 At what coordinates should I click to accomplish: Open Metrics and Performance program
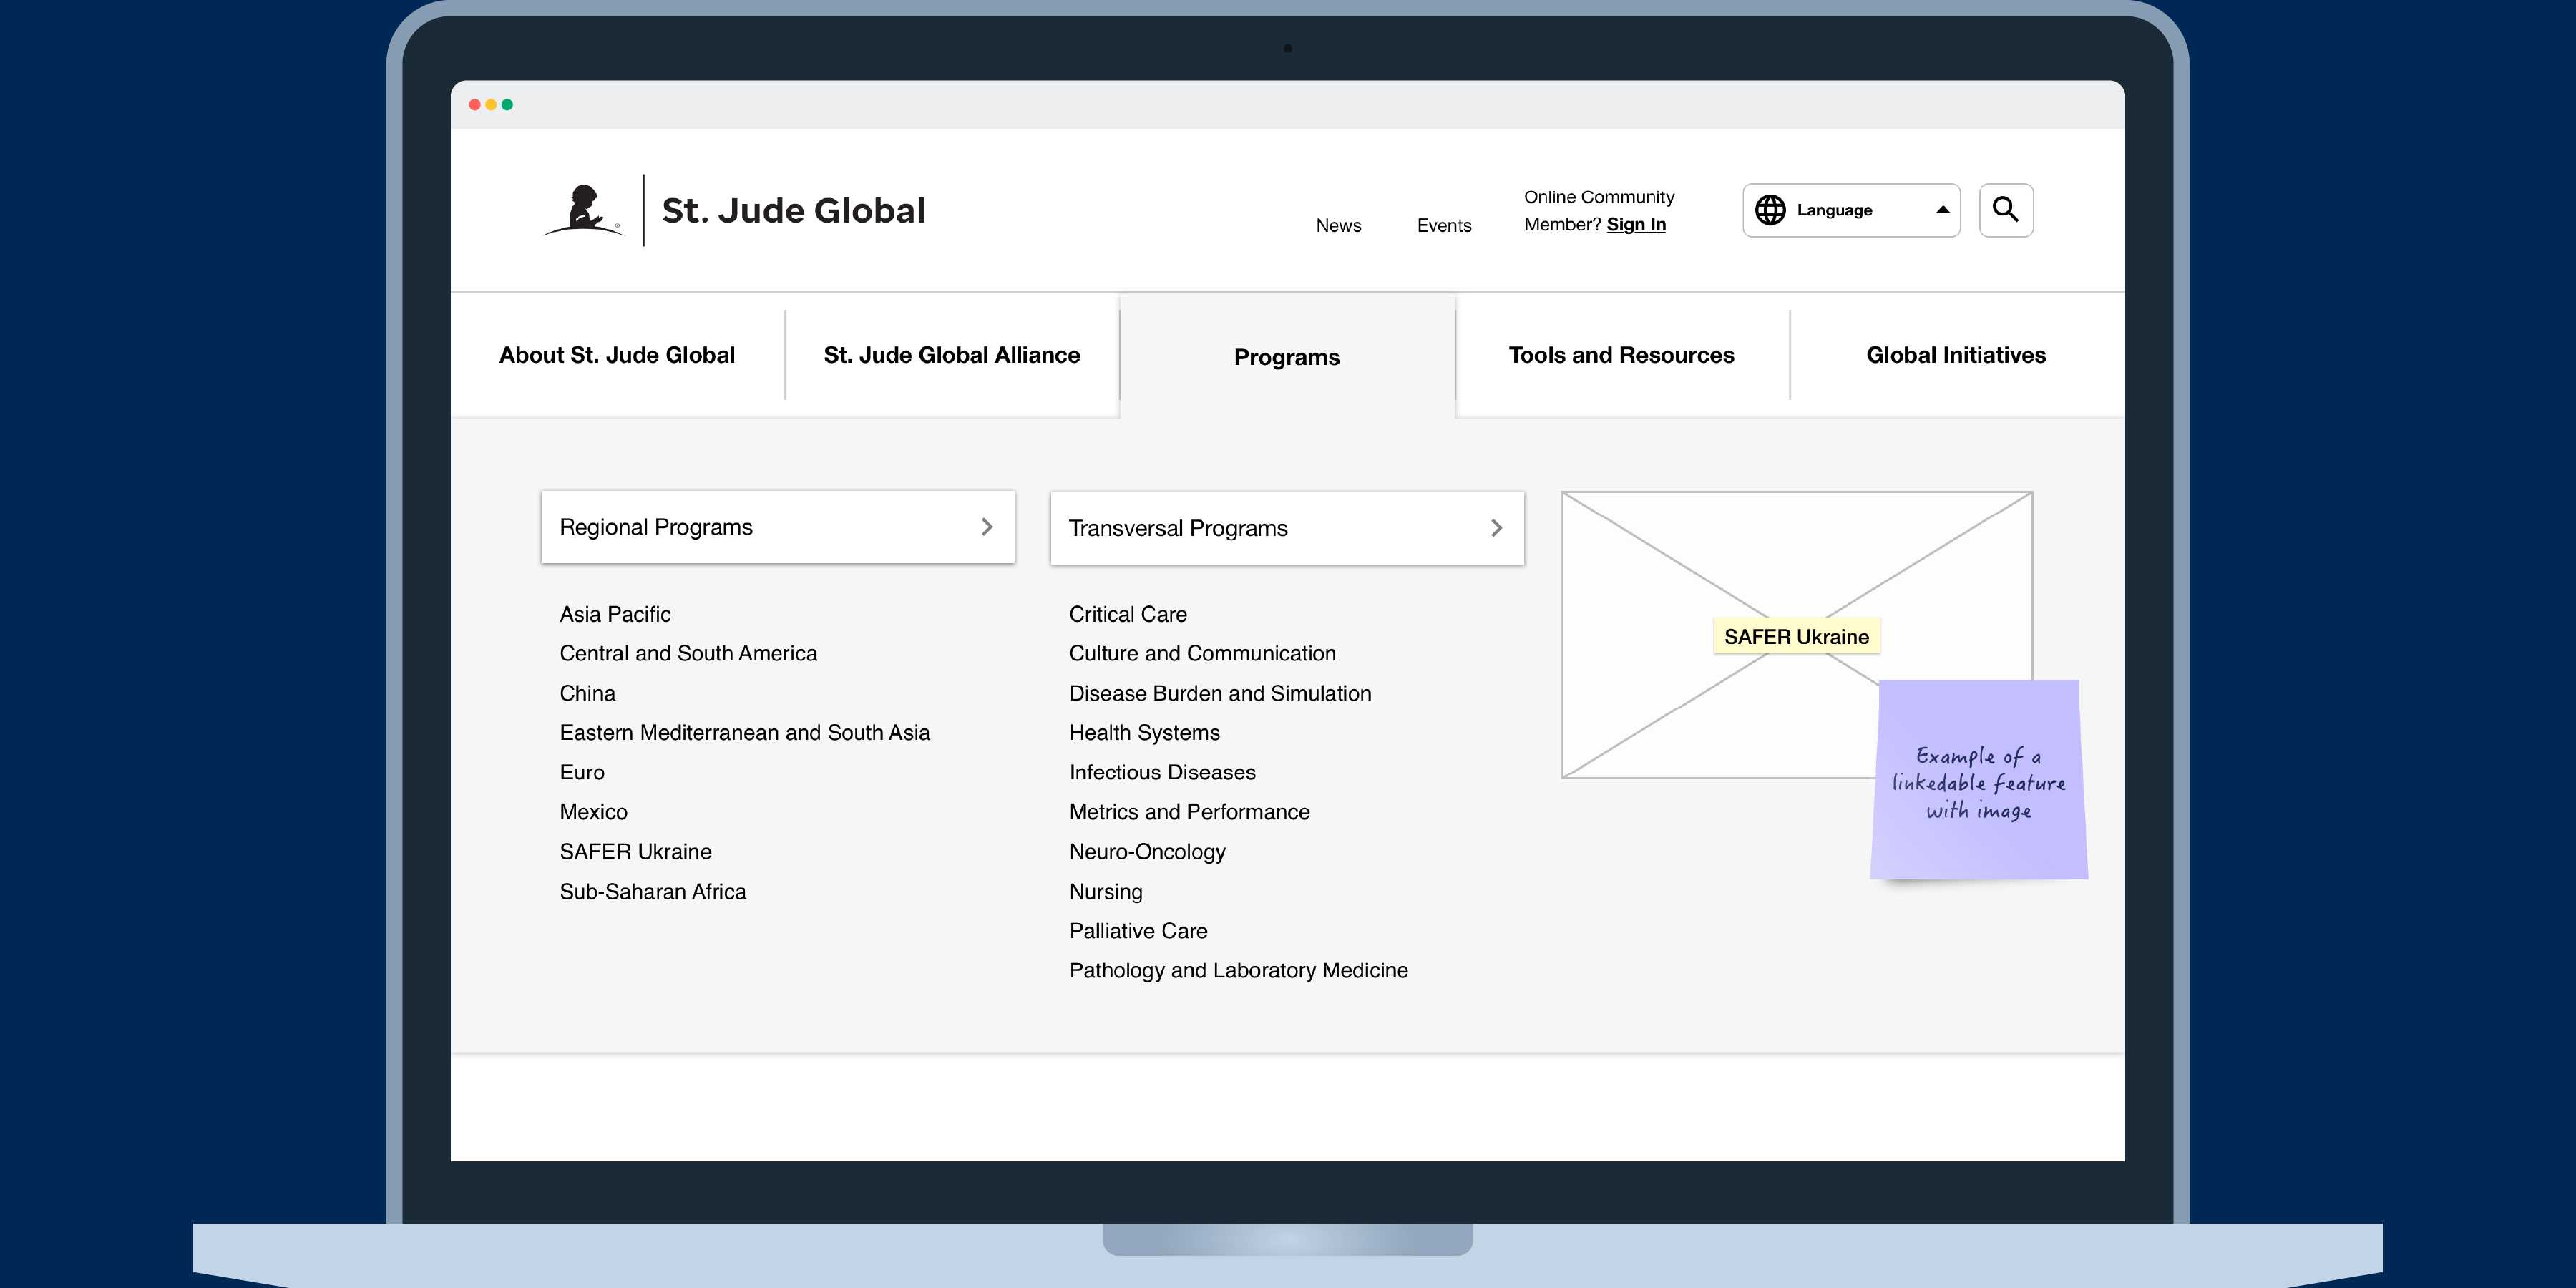(x=1189, y=812)
